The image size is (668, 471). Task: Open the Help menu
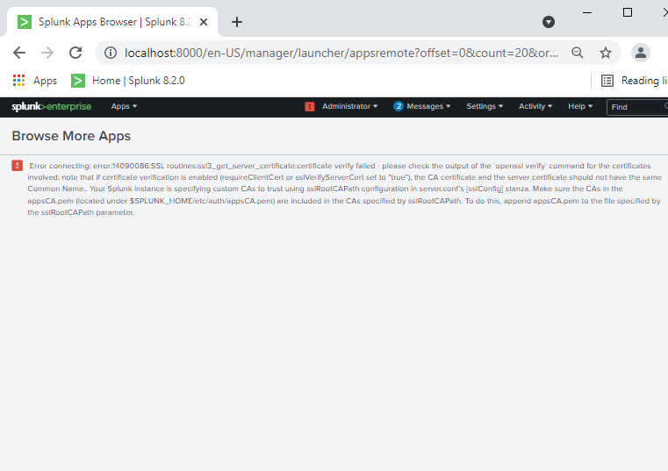(x=579, y=106)
